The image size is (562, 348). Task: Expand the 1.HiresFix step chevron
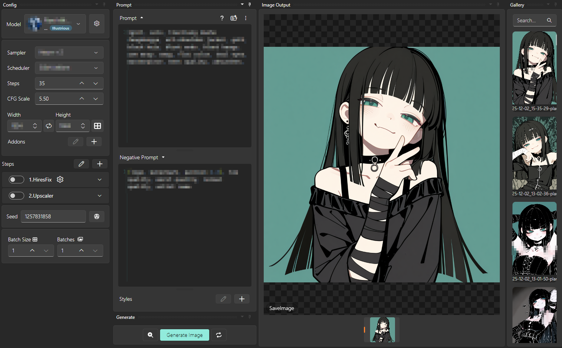[x=100, y=180]
